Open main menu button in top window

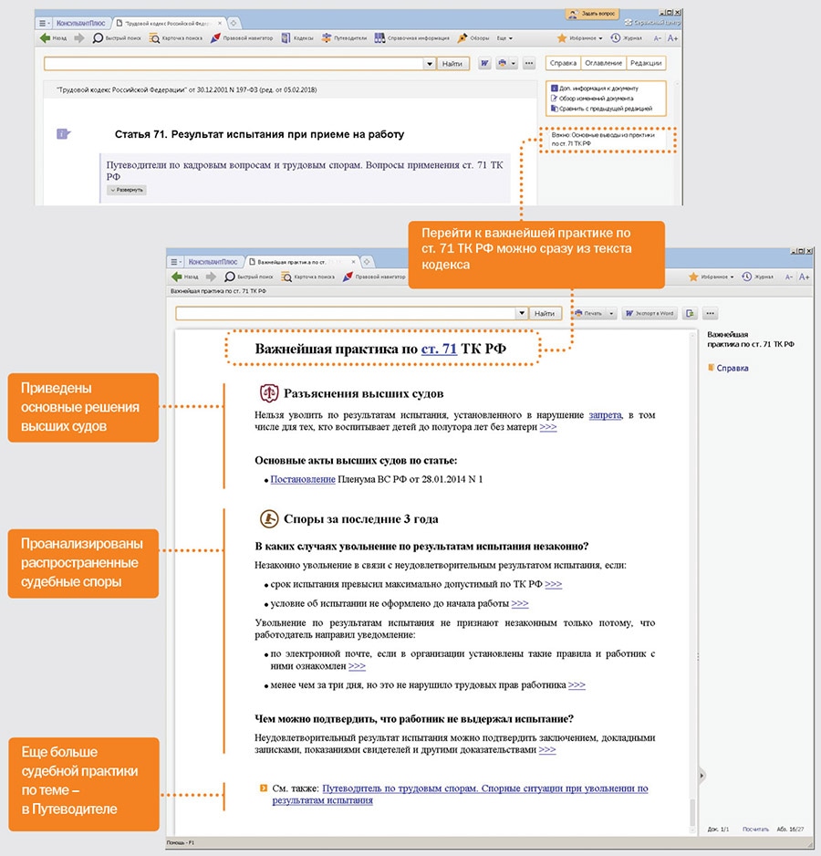tap(43, 24)
